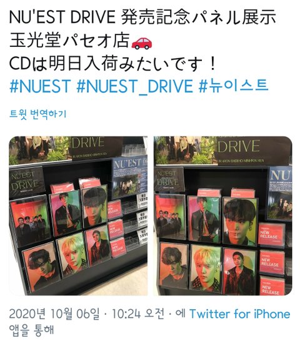The width and height of the screenshot is (300, 346).
Task: Click the tweet's first line NU'EST DRIVE 発売記念パネル展示
Action: (142, 17)
